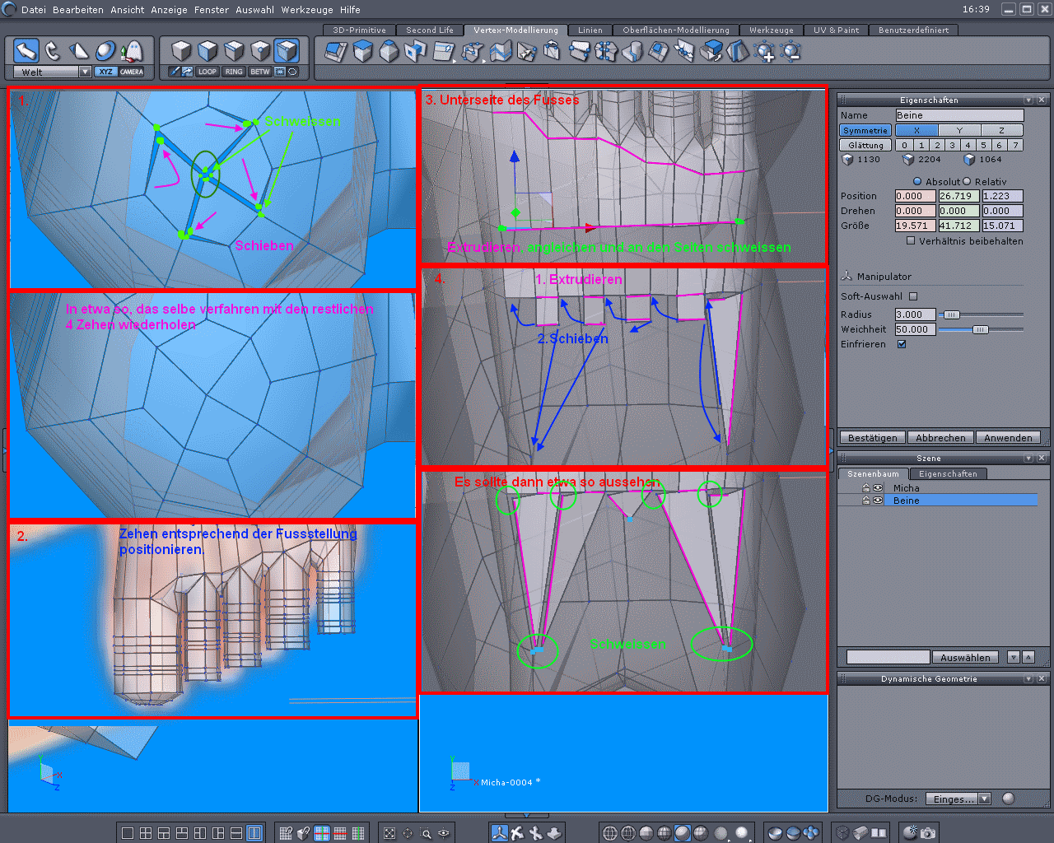Set Glättung smoothing level to 7
Viewport: 1054px width, 843px height.
[x=1016, y=145]
